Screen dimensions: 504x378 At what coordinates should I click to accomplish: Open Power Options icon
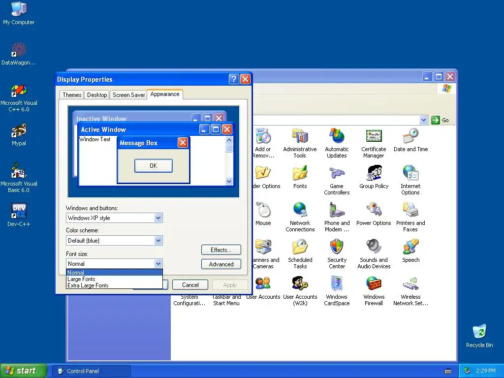374,214
